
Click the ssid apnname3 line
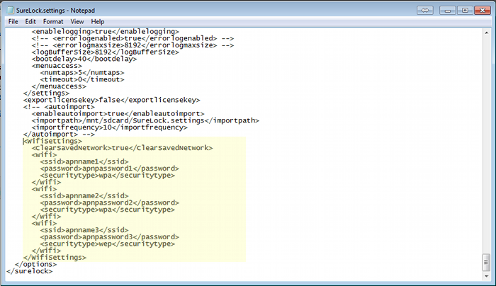84,230
